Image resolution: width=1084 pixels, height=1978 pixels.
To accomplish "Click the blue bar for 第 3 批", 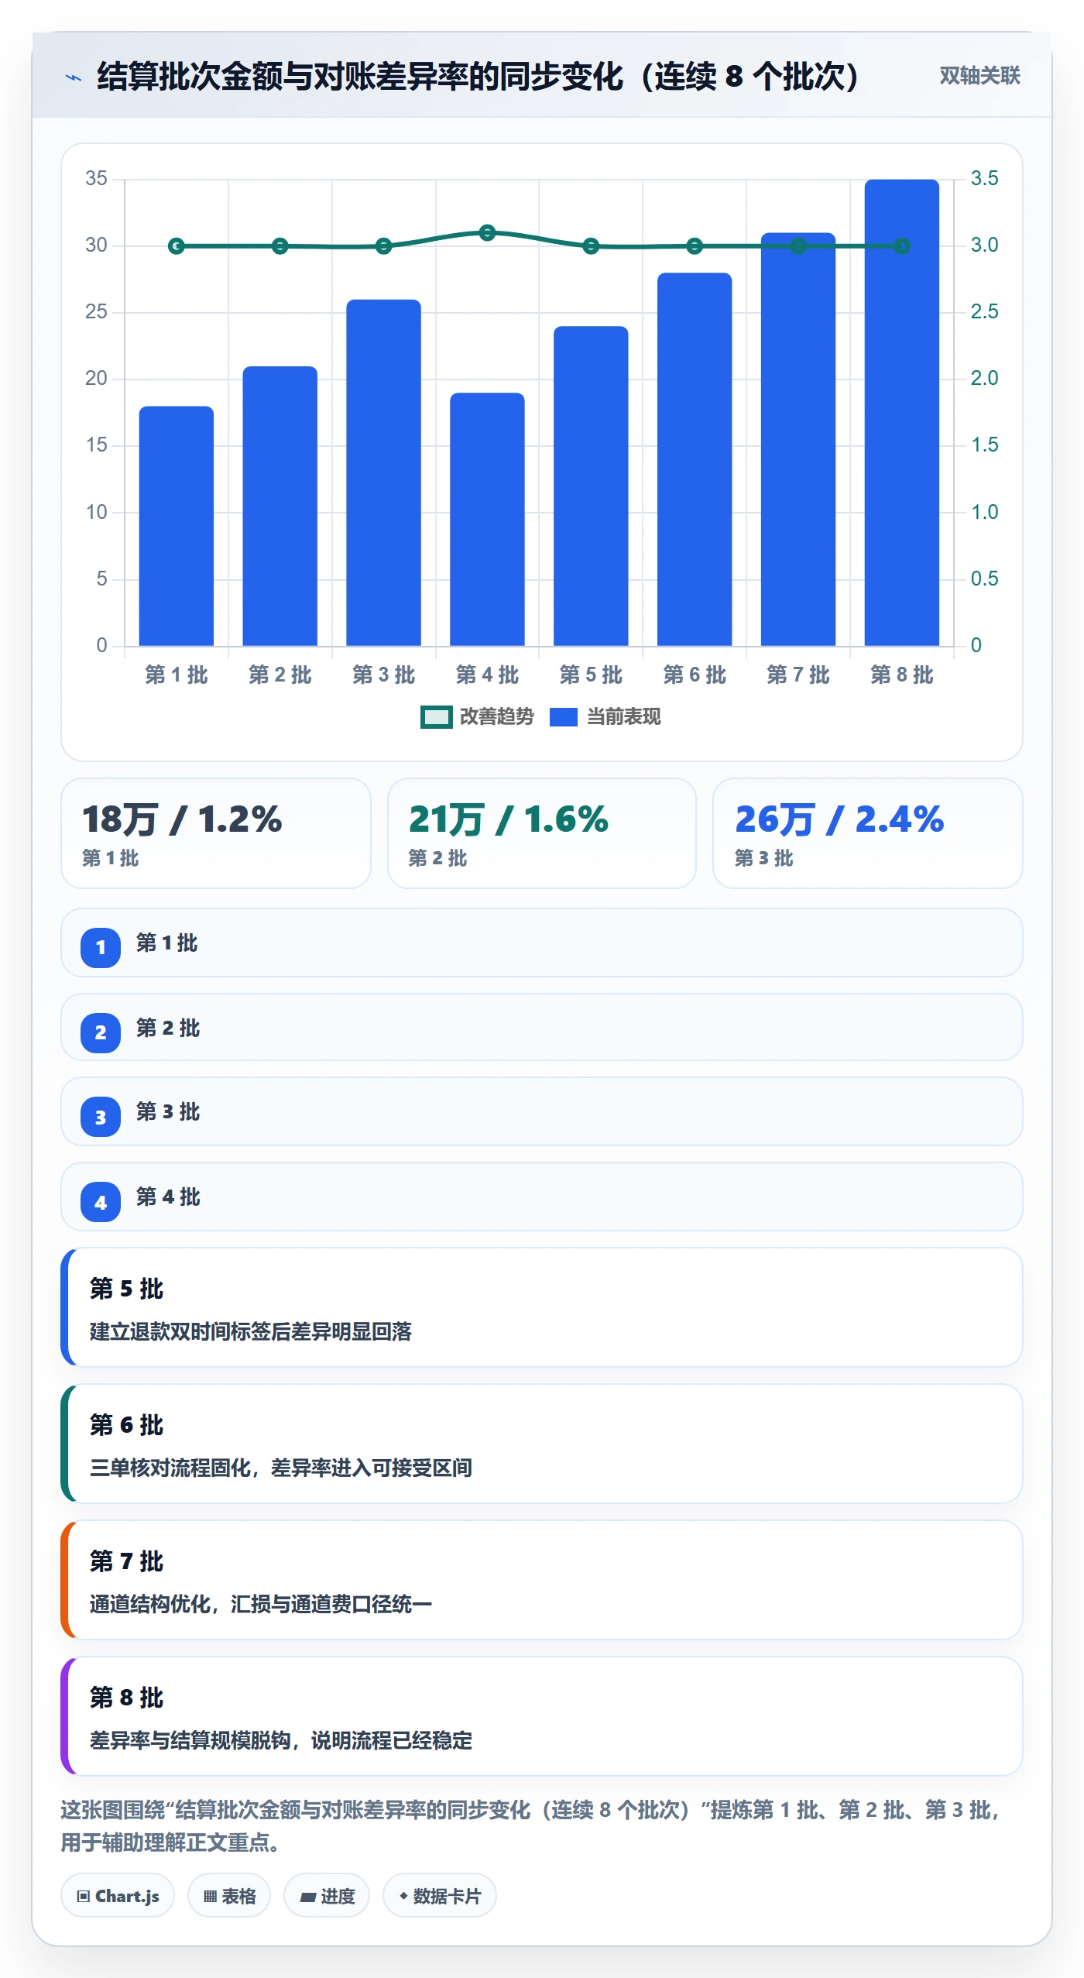I will (383, 472).
